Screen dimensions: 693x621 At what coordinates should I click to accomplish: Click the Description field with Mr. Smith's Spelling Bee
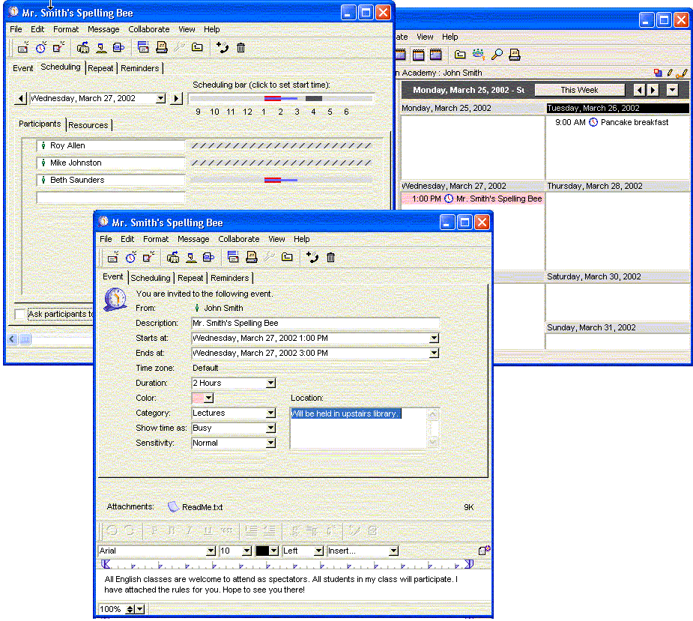pyautogui.click(x=315, y=324)
